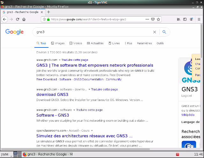Save page to Pocket icon
The height and width of the screenshot is (158, 204).
coord(153,19)
